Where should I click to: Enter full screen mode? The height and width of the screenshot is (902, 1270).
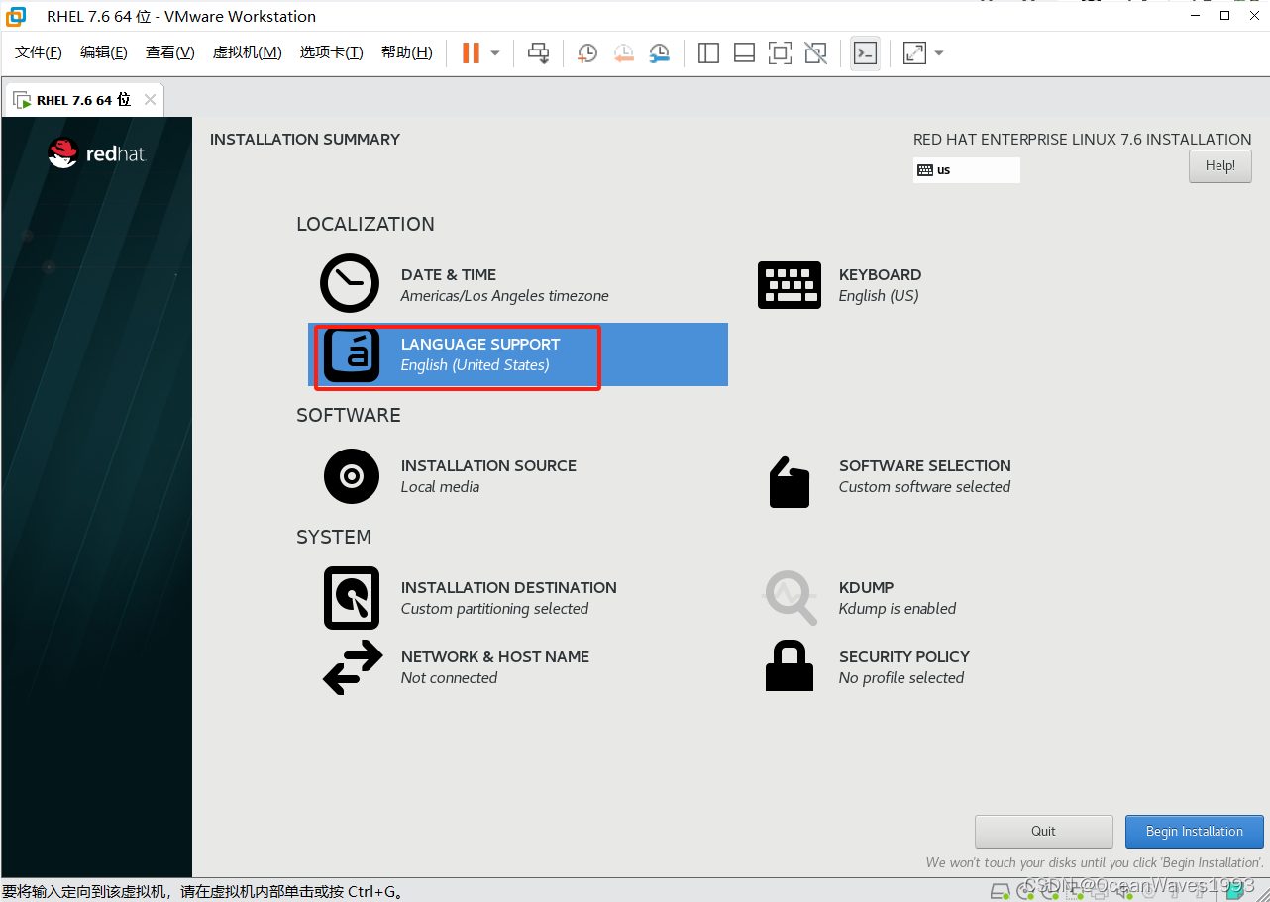(x=780, y=52)
